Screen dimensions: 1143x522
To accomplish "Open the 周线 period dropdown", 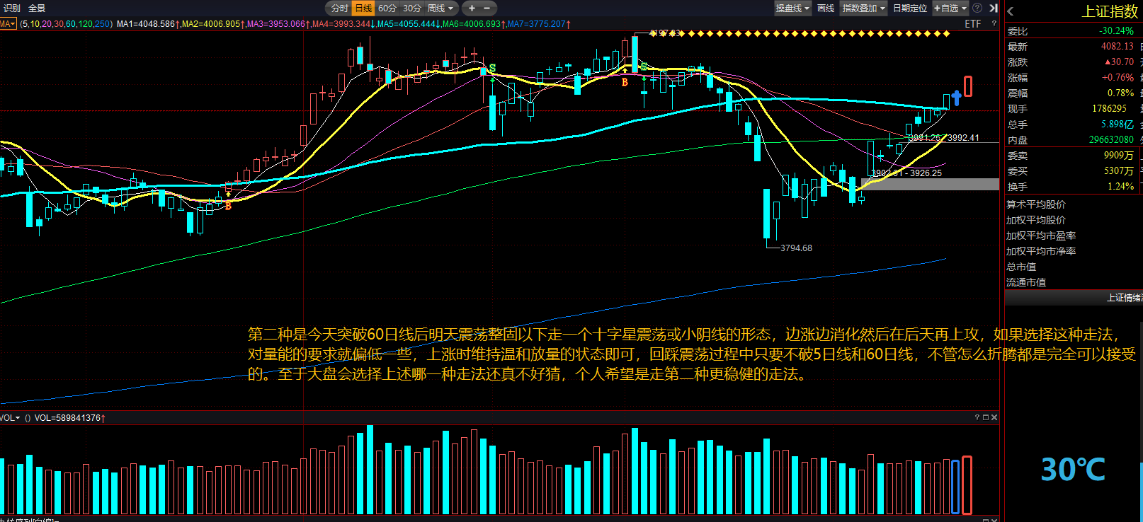I will (x=440, y=8).
